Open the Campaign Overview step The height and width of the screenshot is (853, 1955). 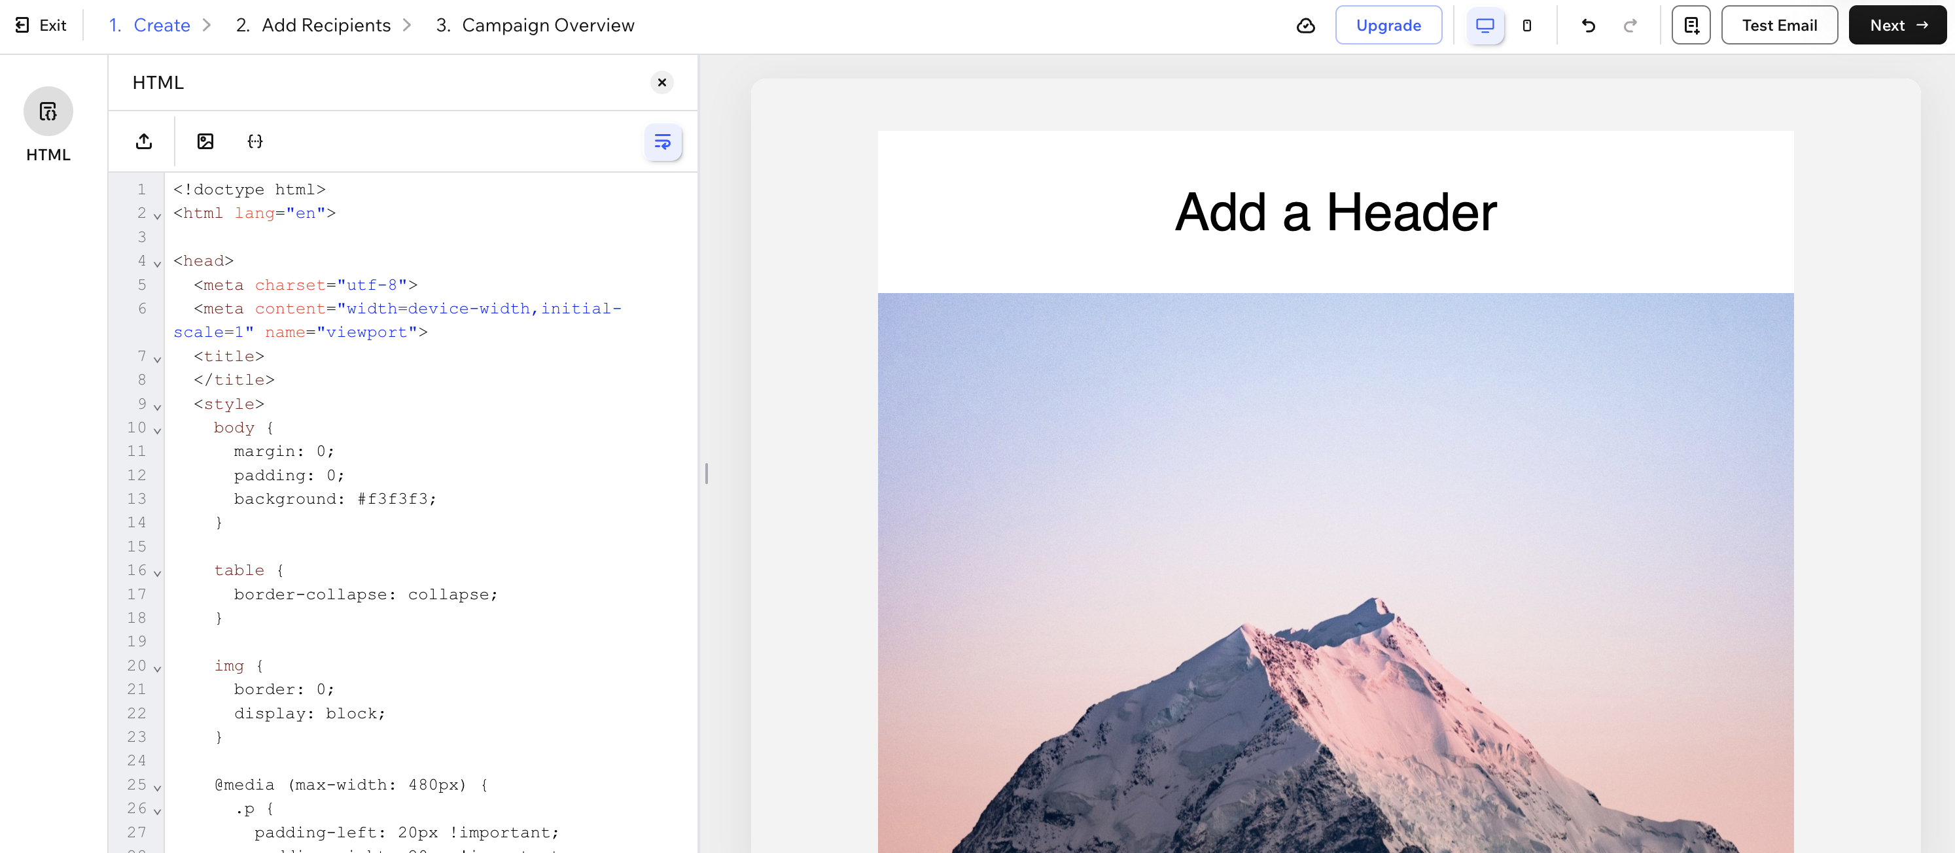pyautogui.click(x=535, y=25)
